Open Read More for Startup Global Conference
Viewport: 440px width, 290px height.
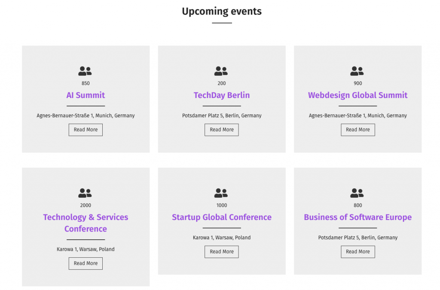click(x=222, y=252)
